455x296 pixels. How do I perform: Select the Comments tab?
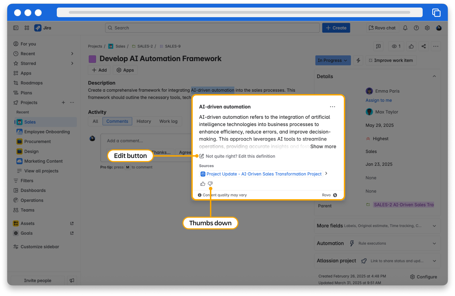click(x=117, y=121)
